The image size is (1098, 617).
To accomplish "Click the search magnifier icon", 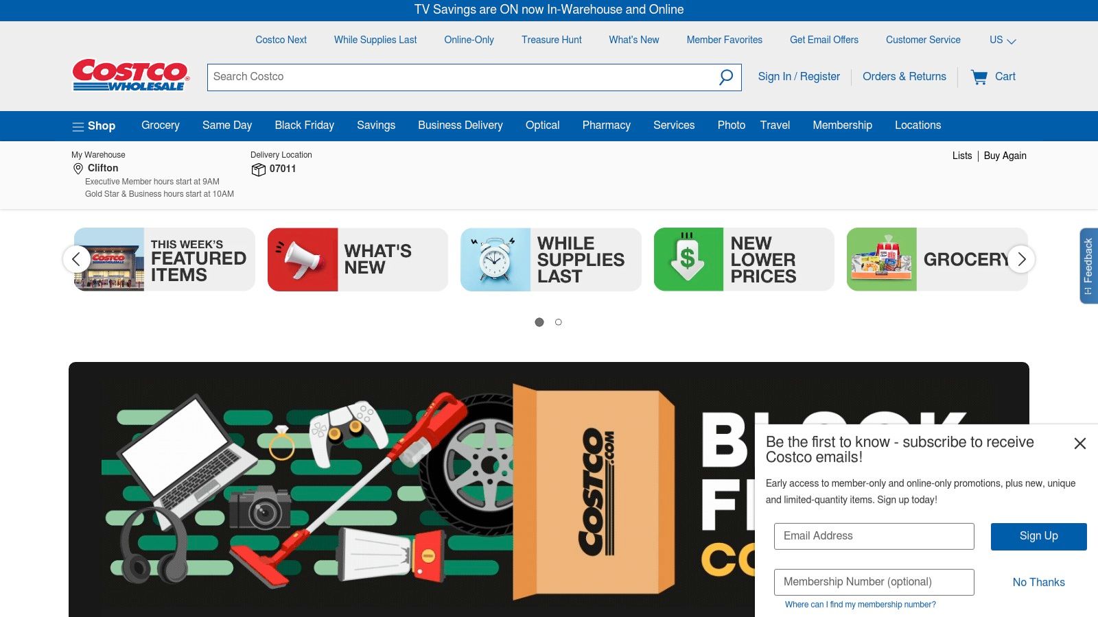I will [726, 77].
